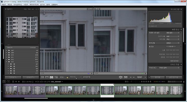Select Navigator 1:1 zoom level

(x=33, y=9)
